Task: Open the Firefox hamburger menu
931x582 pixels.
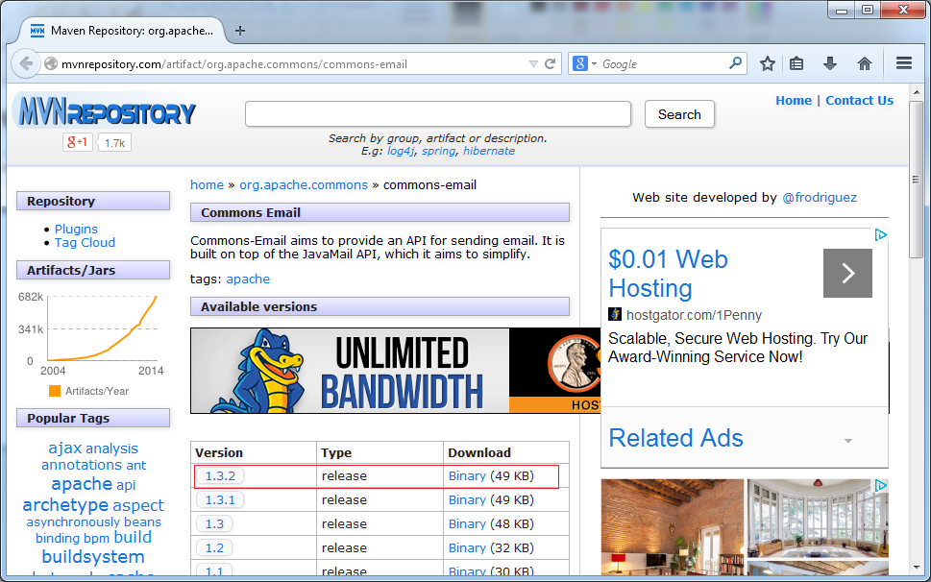Action: (904, 62)
